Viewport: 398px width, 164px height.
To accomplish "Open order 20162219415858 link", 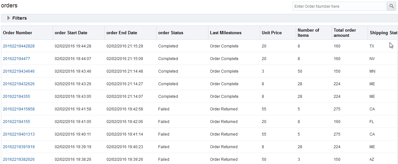I will 19,109.
